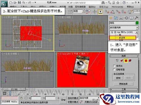Switch to the Display panel tab
The width and height of the screenshot is (141, 105).
coord(131,18)
